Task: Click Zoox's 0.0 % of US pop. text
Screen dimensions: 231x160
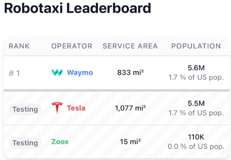Action: tap(196, 147)
